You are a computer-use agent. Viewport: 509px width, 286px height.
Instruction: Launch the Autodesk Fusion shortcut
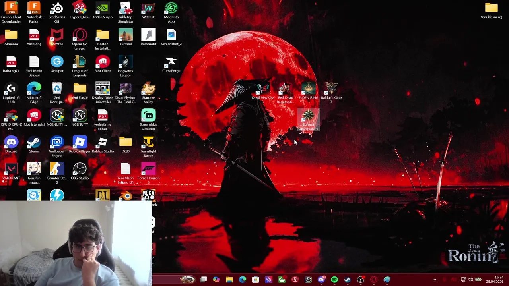[34, 13]
